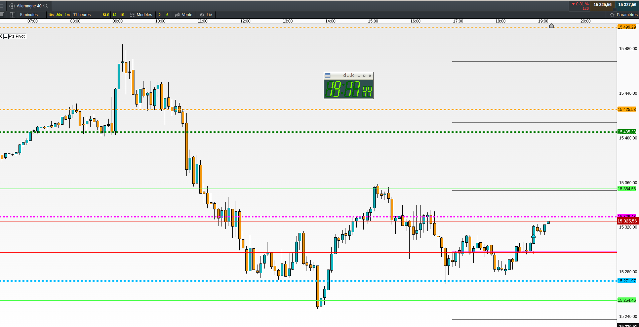Click the grey time marker on the time axis
Screen dimensions: 639x327
(x=551, y=26)
